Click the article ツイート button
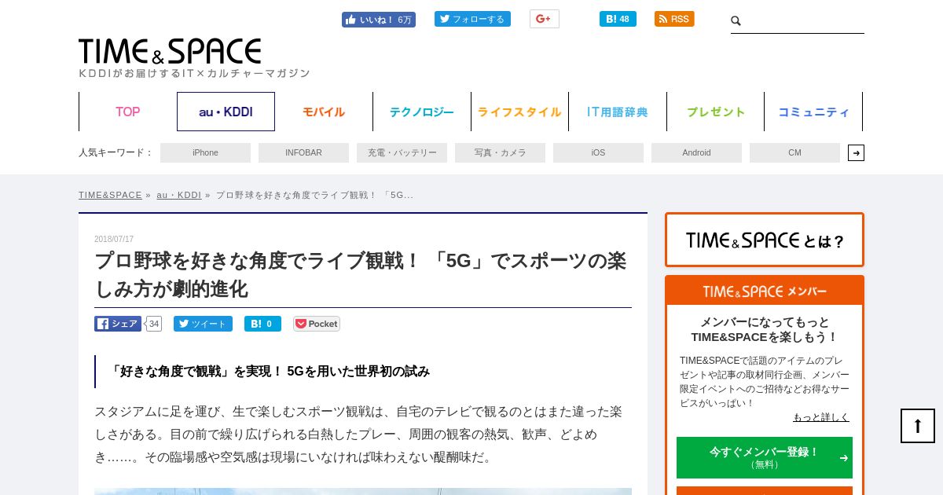 [203, 324]
